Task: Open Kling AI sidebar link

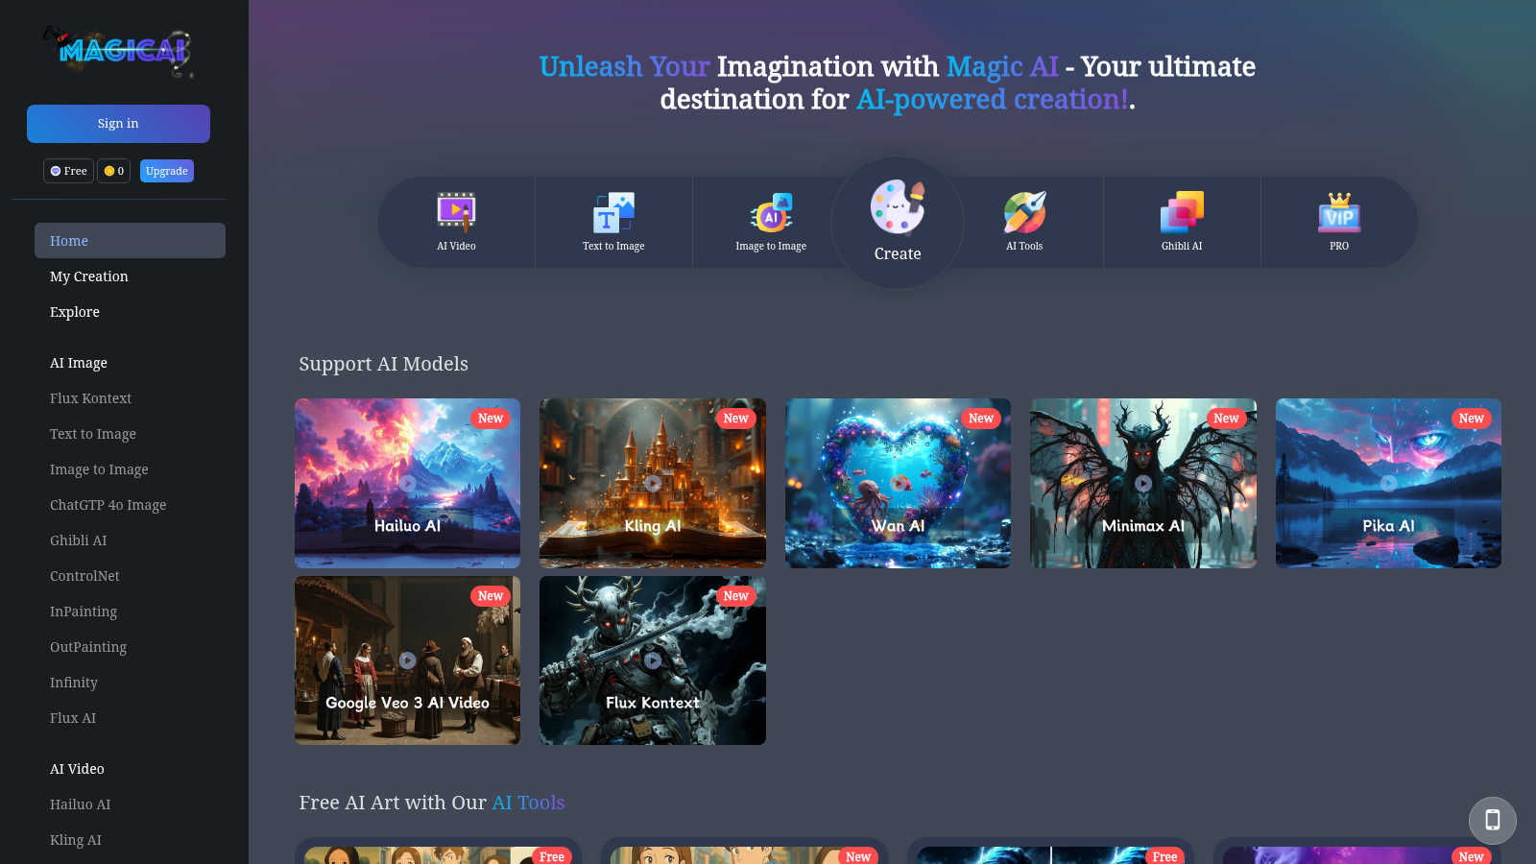Action: (x=76, y=840)
